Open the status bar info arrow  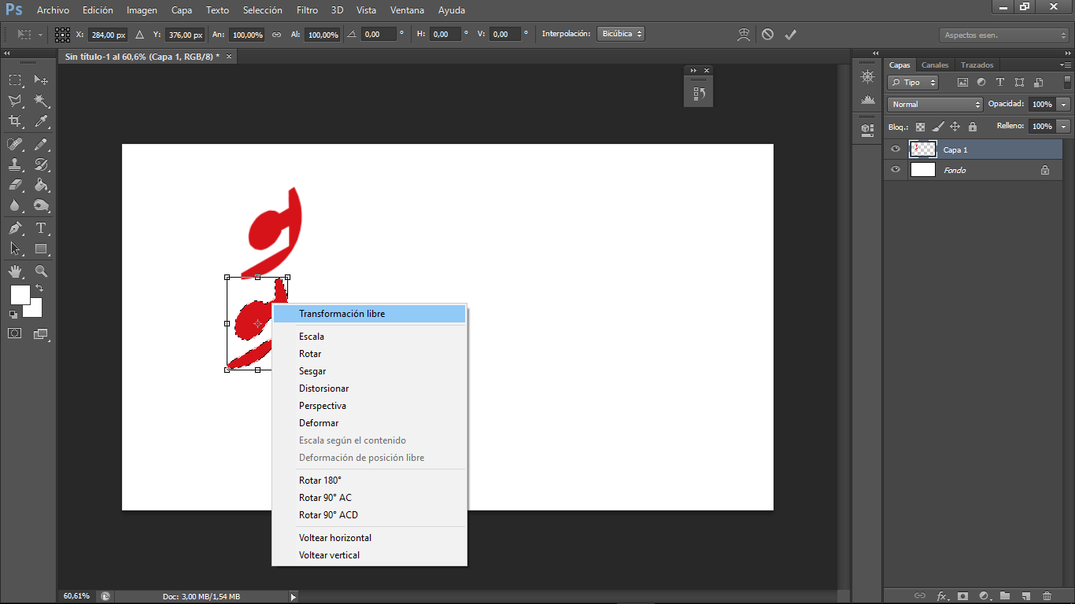click(x=293, y=597)
